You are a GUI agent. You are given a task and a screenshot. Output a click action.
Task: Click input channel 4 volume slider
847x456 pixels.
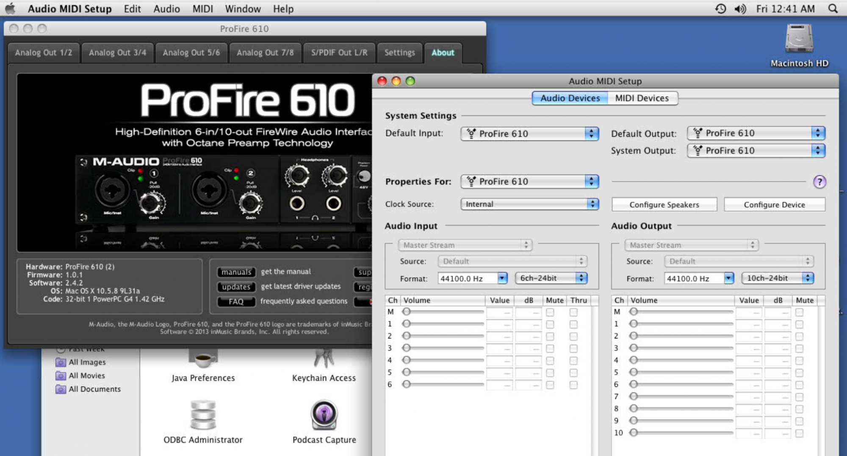(x=443, y=360)
